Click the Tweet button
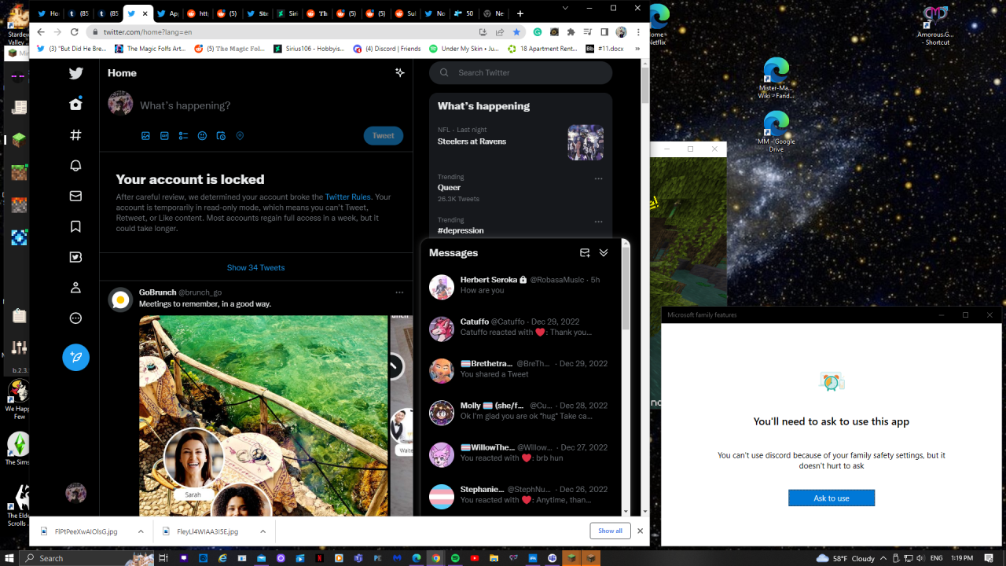The height and width of the screenshot is (566, 1006). point(384,136)
